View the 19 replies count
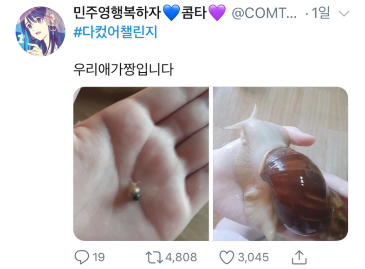Image resolution: width=365 pixels, height=269 pixels. point(99,257)
